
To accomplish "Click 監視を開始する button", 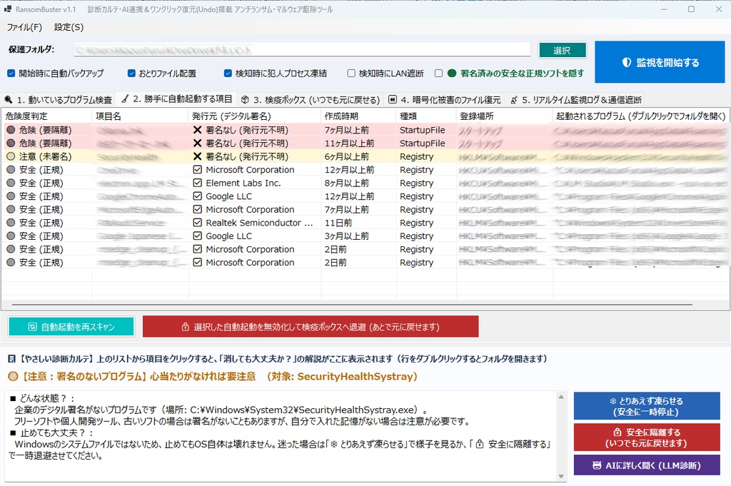I will [x=660, y=62].
